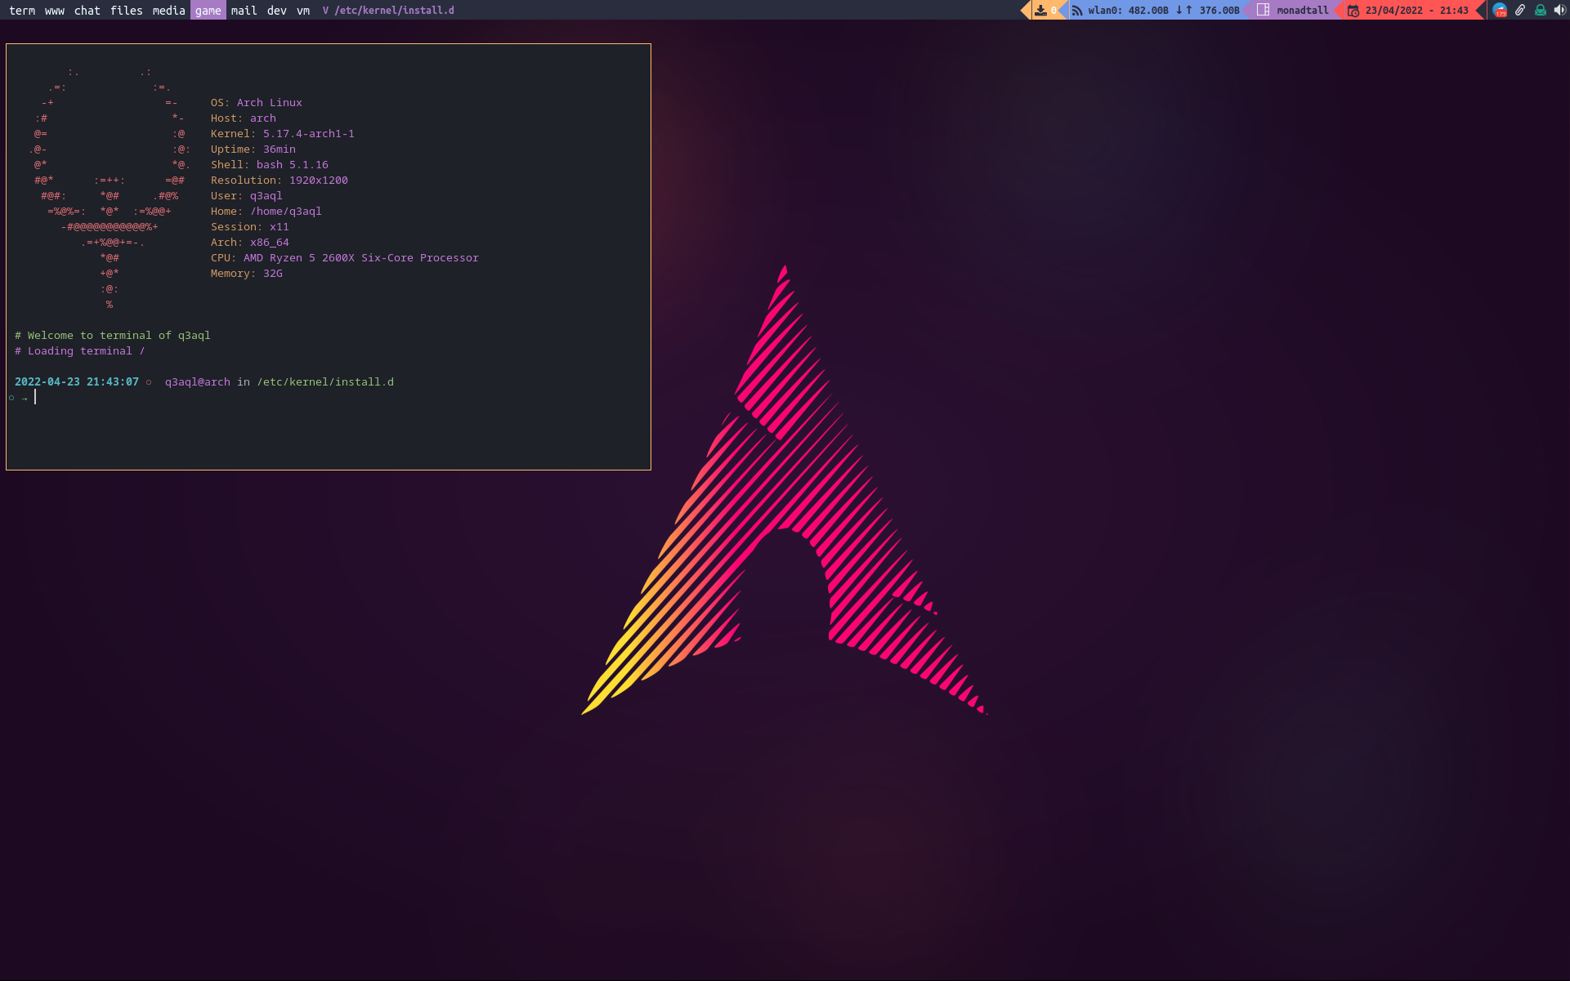Open the dev workspace
The width and height of the screenshot is (1570, 981).
(277, 11)
